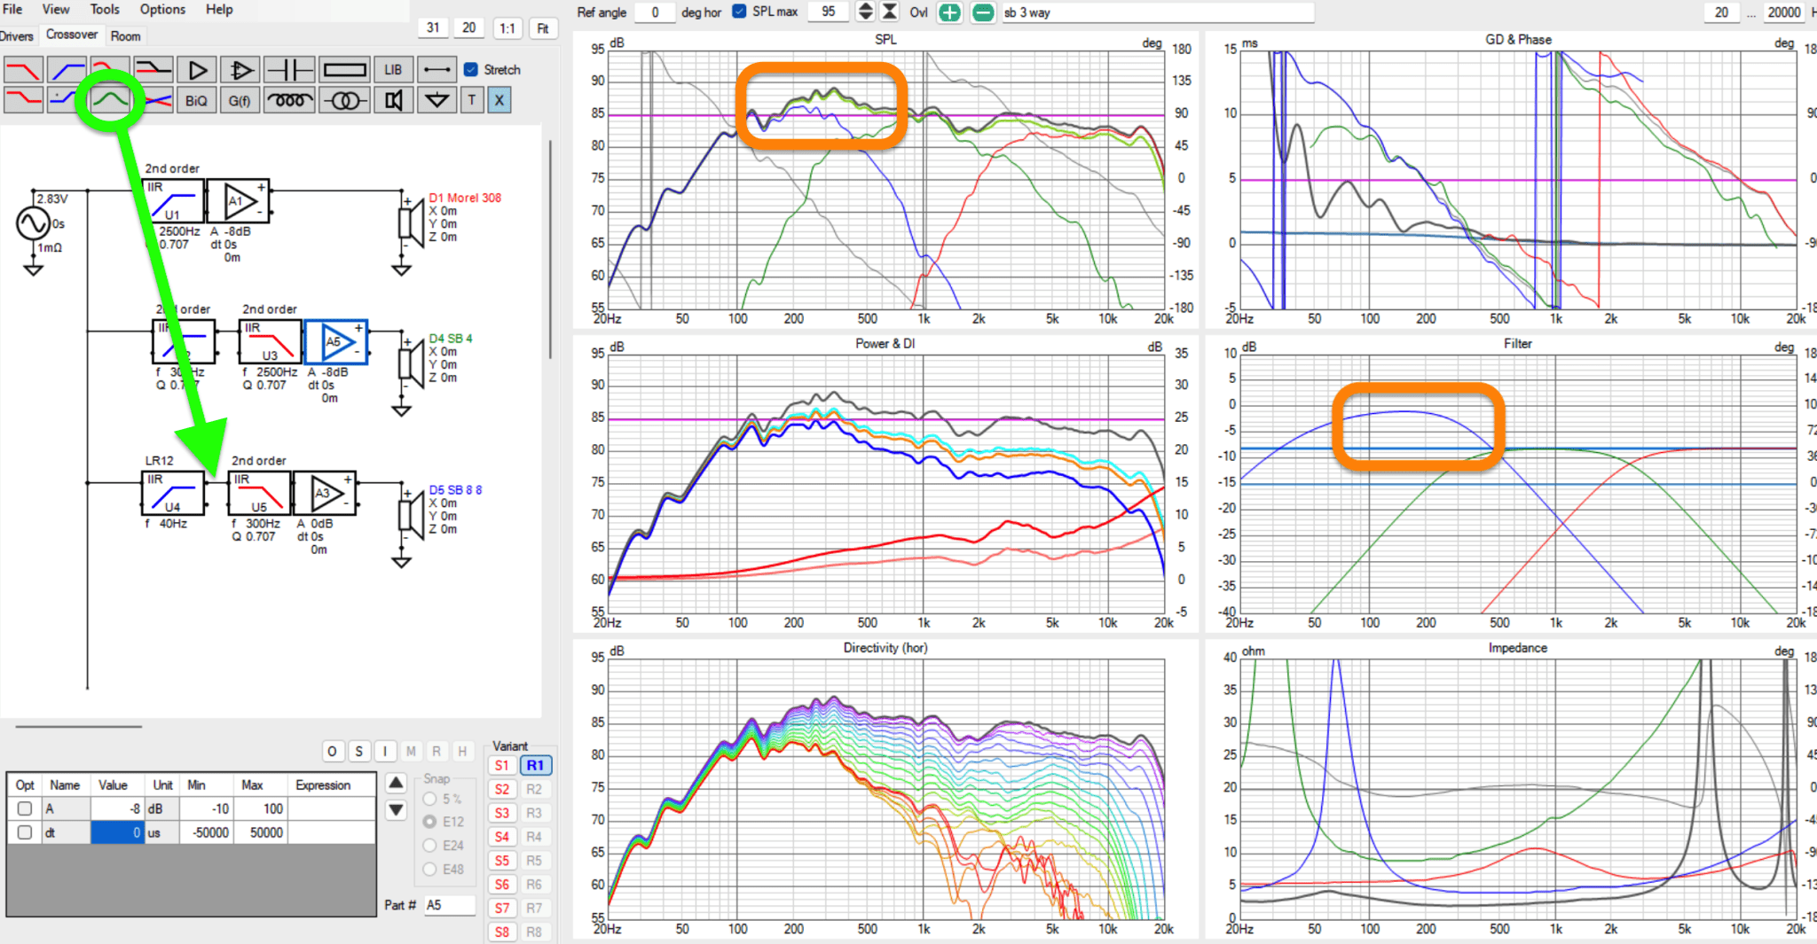1817x944 pixels.
Task: Move parameter down with the down-arrow button
Action: point(396,809)
